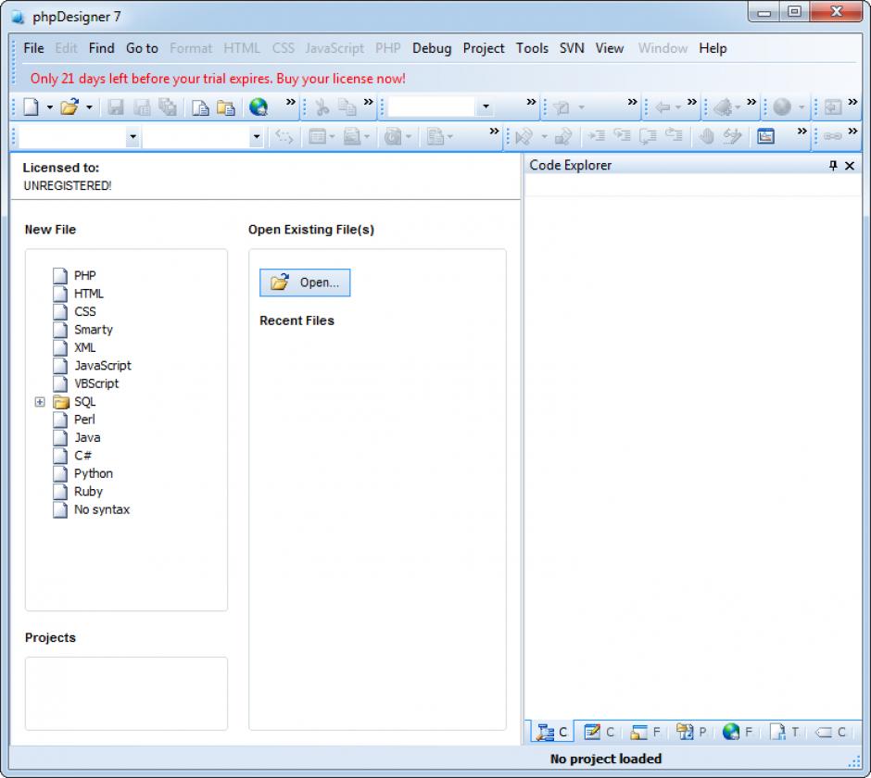Image resolution: width=871 pixels, height=778 pixels.
Task: Create a new Smarty file
Action: 82,330
